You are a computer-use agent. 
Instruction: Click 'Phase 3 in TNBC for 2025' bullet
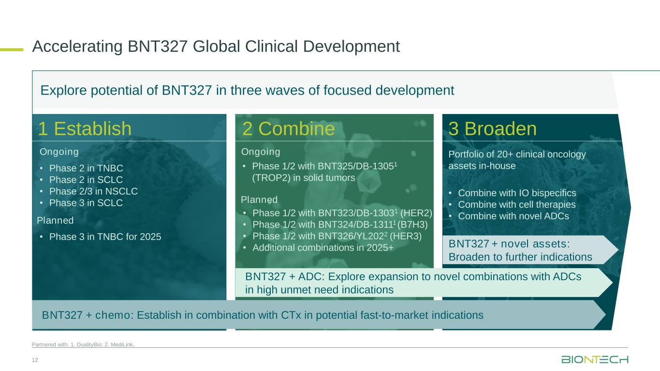click(x=105, y=237)
